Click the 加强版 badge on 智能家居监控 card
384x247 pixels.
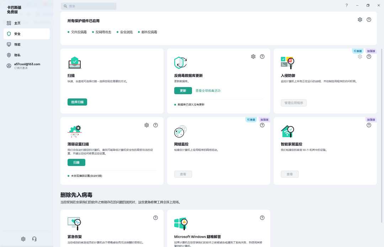click(371, 119)
